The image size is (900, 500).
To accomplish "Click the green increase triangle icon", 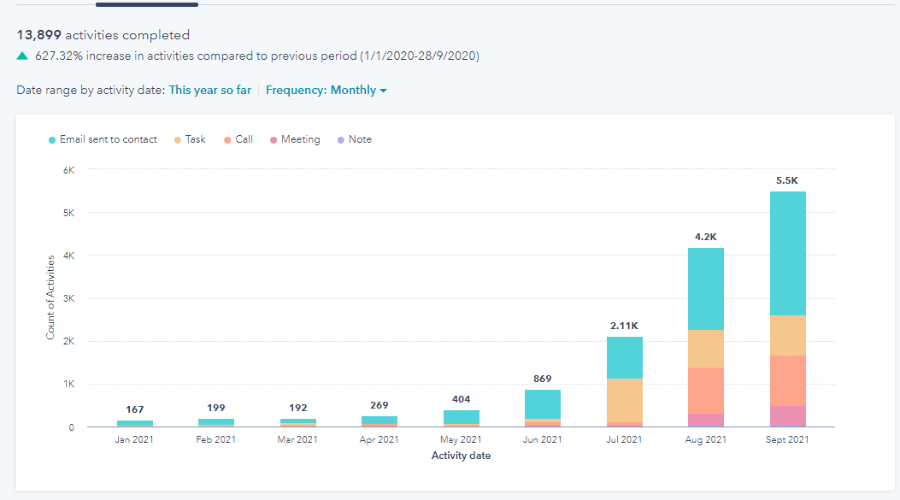I will point(22,56).
